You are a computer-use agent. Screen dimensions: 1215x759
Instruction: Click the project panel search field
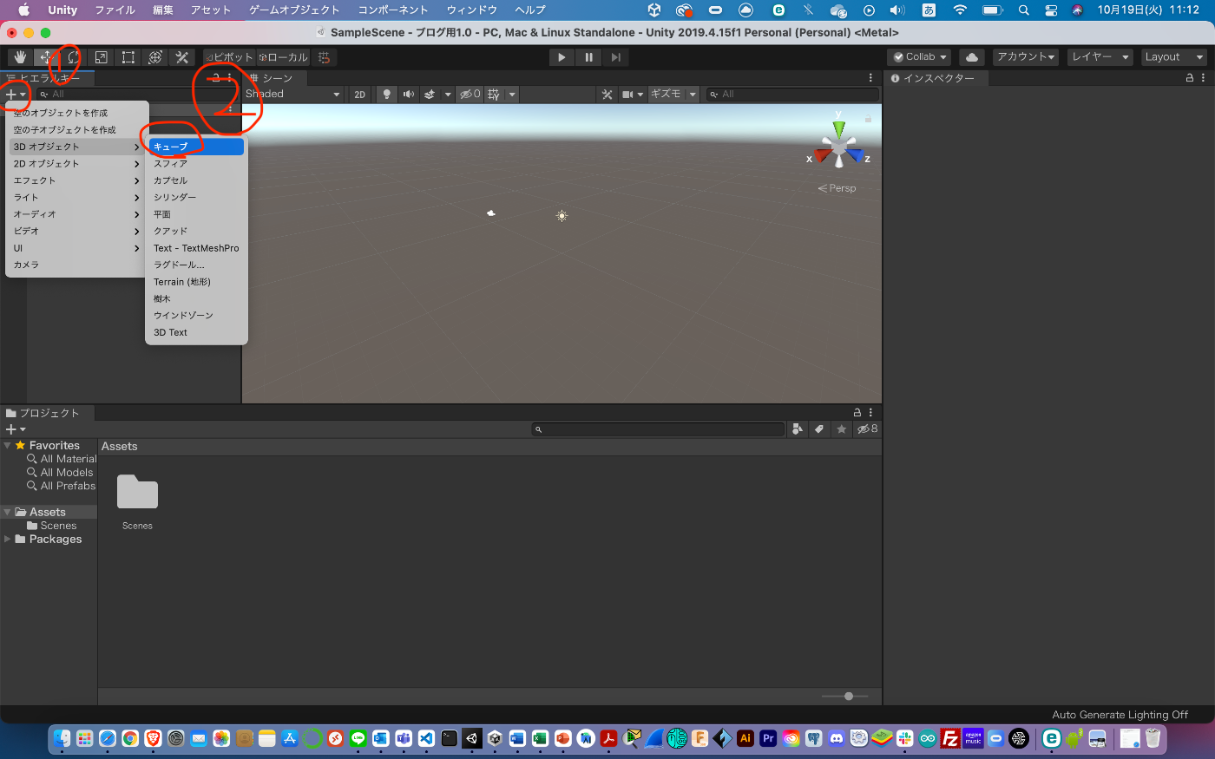pos(658,429)
